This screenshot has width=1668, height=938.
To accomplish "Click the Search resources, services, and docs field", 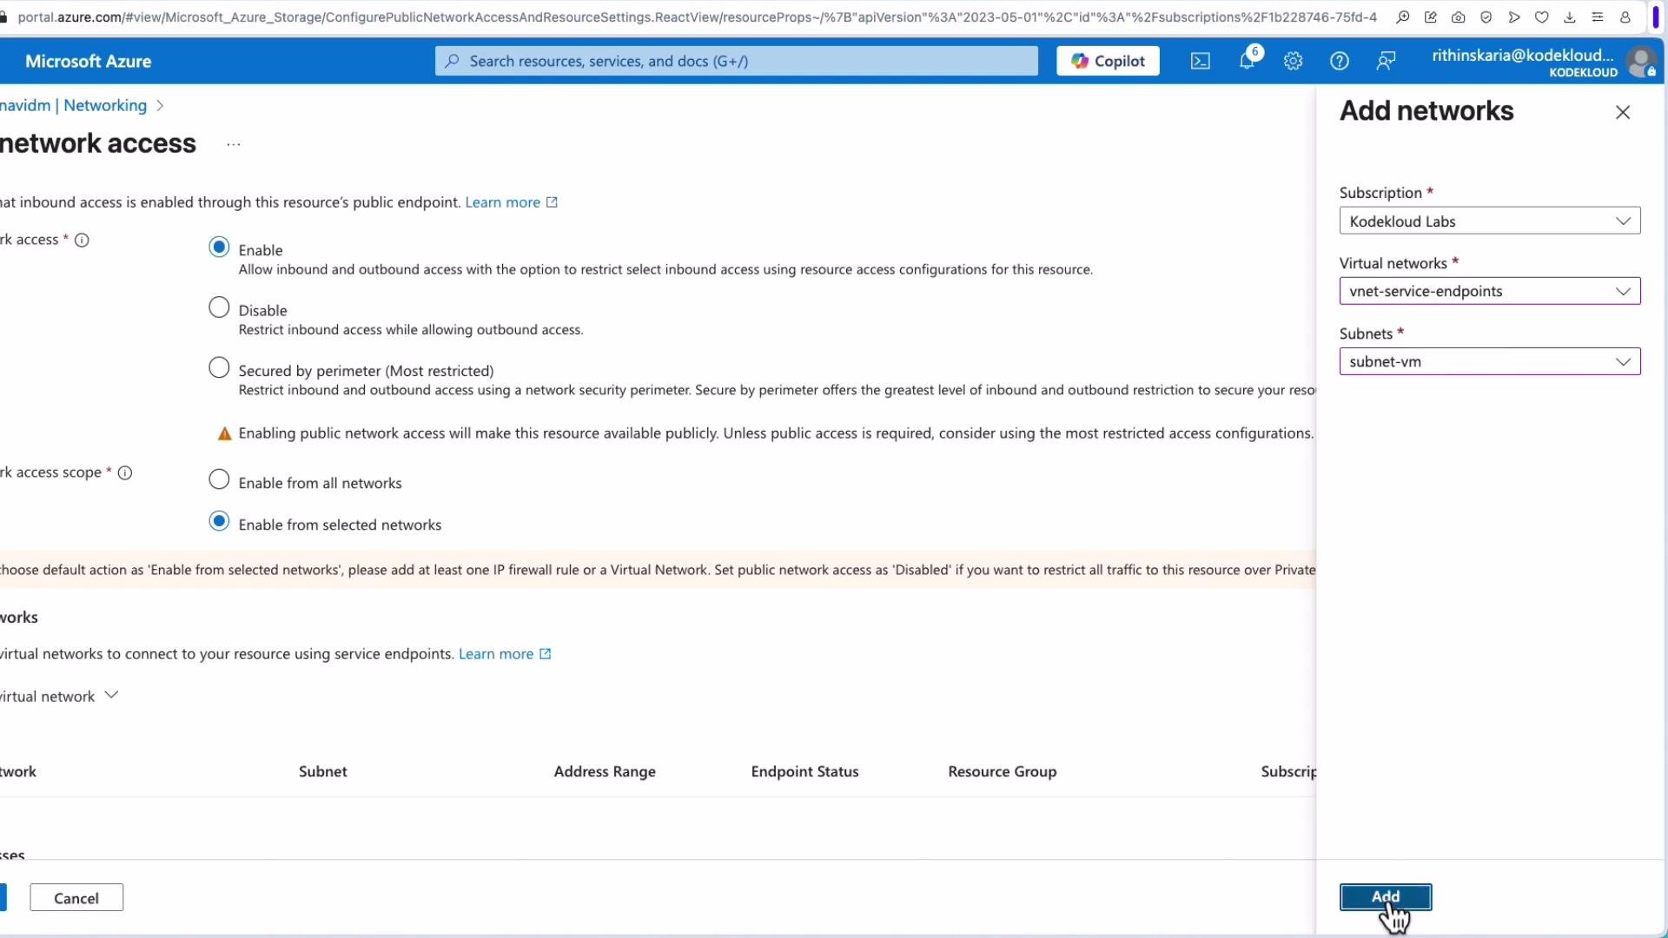I will pos(737,61).
